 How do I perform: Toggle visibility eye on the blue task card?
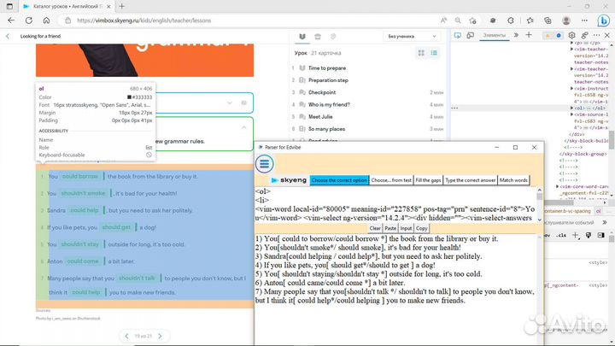pyautogui.click(x=244, y=103)
